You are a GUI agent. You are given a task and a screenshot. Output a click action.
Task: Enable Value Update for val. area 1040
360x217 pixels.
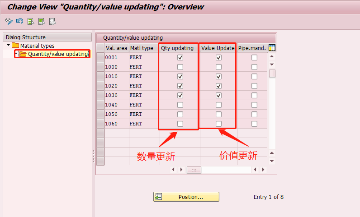click(218, 105)
